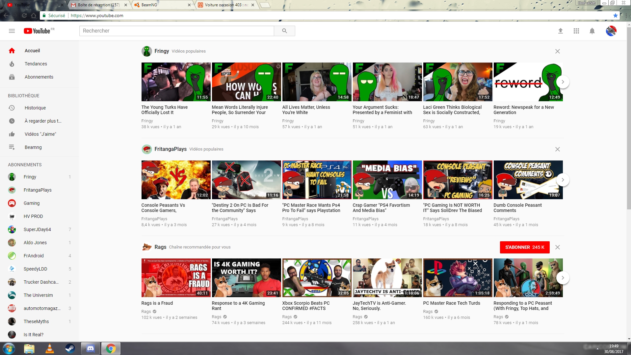Show next Rags videos with carousel arrow

563,278
